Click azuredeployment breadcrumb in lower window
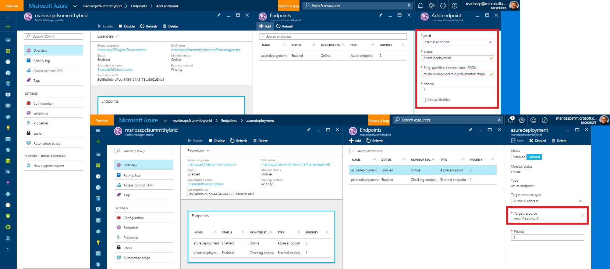 coord(260,120)
